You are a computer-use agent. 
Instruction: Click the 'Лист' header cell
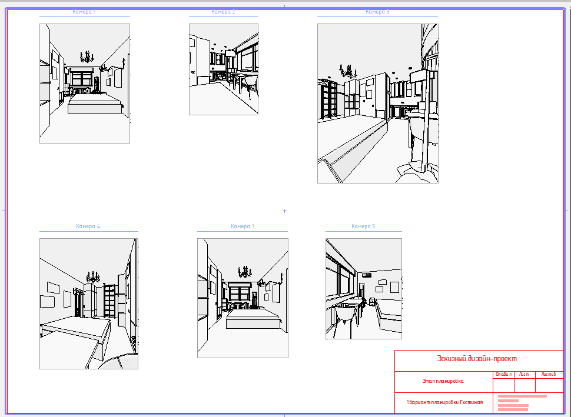click(x=524, y=375)
